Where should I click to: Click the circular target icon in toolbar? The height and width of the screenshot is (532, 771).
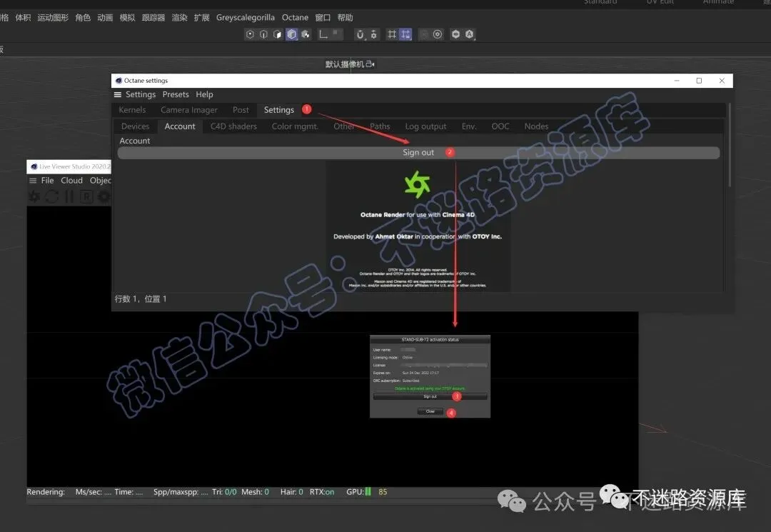coord(438,34)
